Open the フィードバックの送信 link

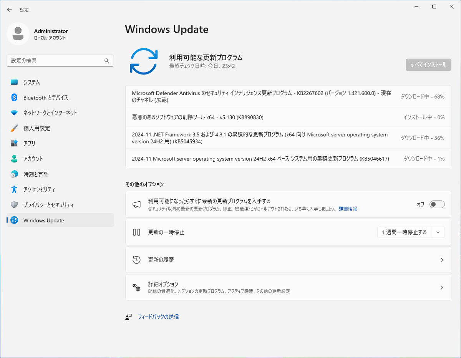(x=158, y=317)
